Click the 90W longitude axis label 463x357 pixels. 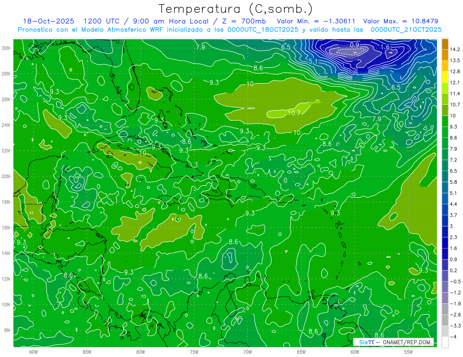tap(33, 352)
